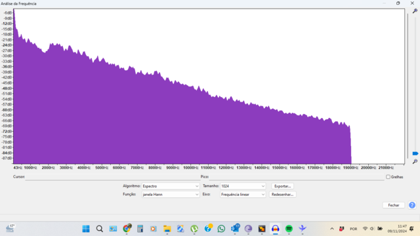This screenshot has width=420, height=236.
Task: Click the Redesenhar... button
Action: [x=282, y=195]
